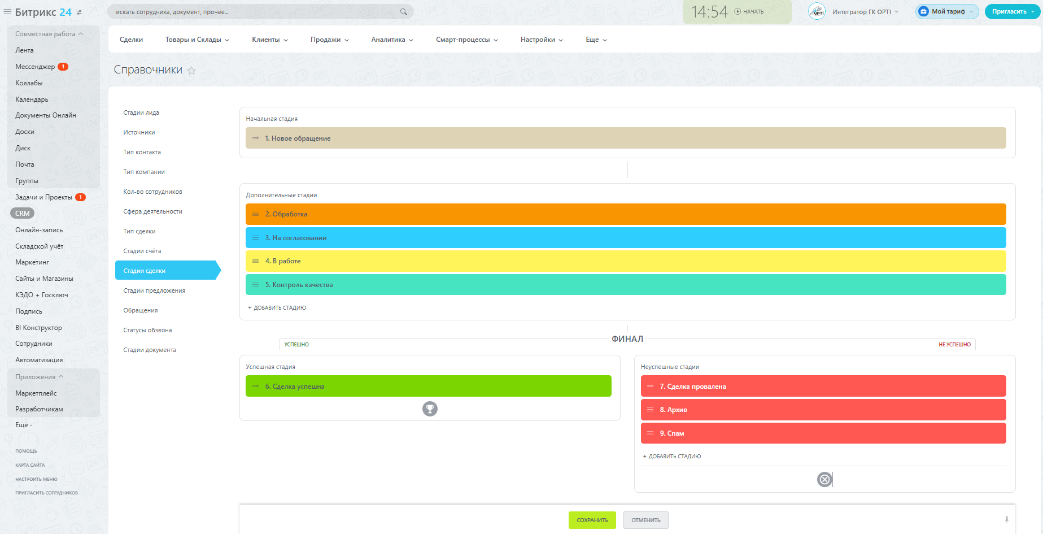Select Стадии лида in the directory list
This screenshot has width=1043, height=534.
141,112
